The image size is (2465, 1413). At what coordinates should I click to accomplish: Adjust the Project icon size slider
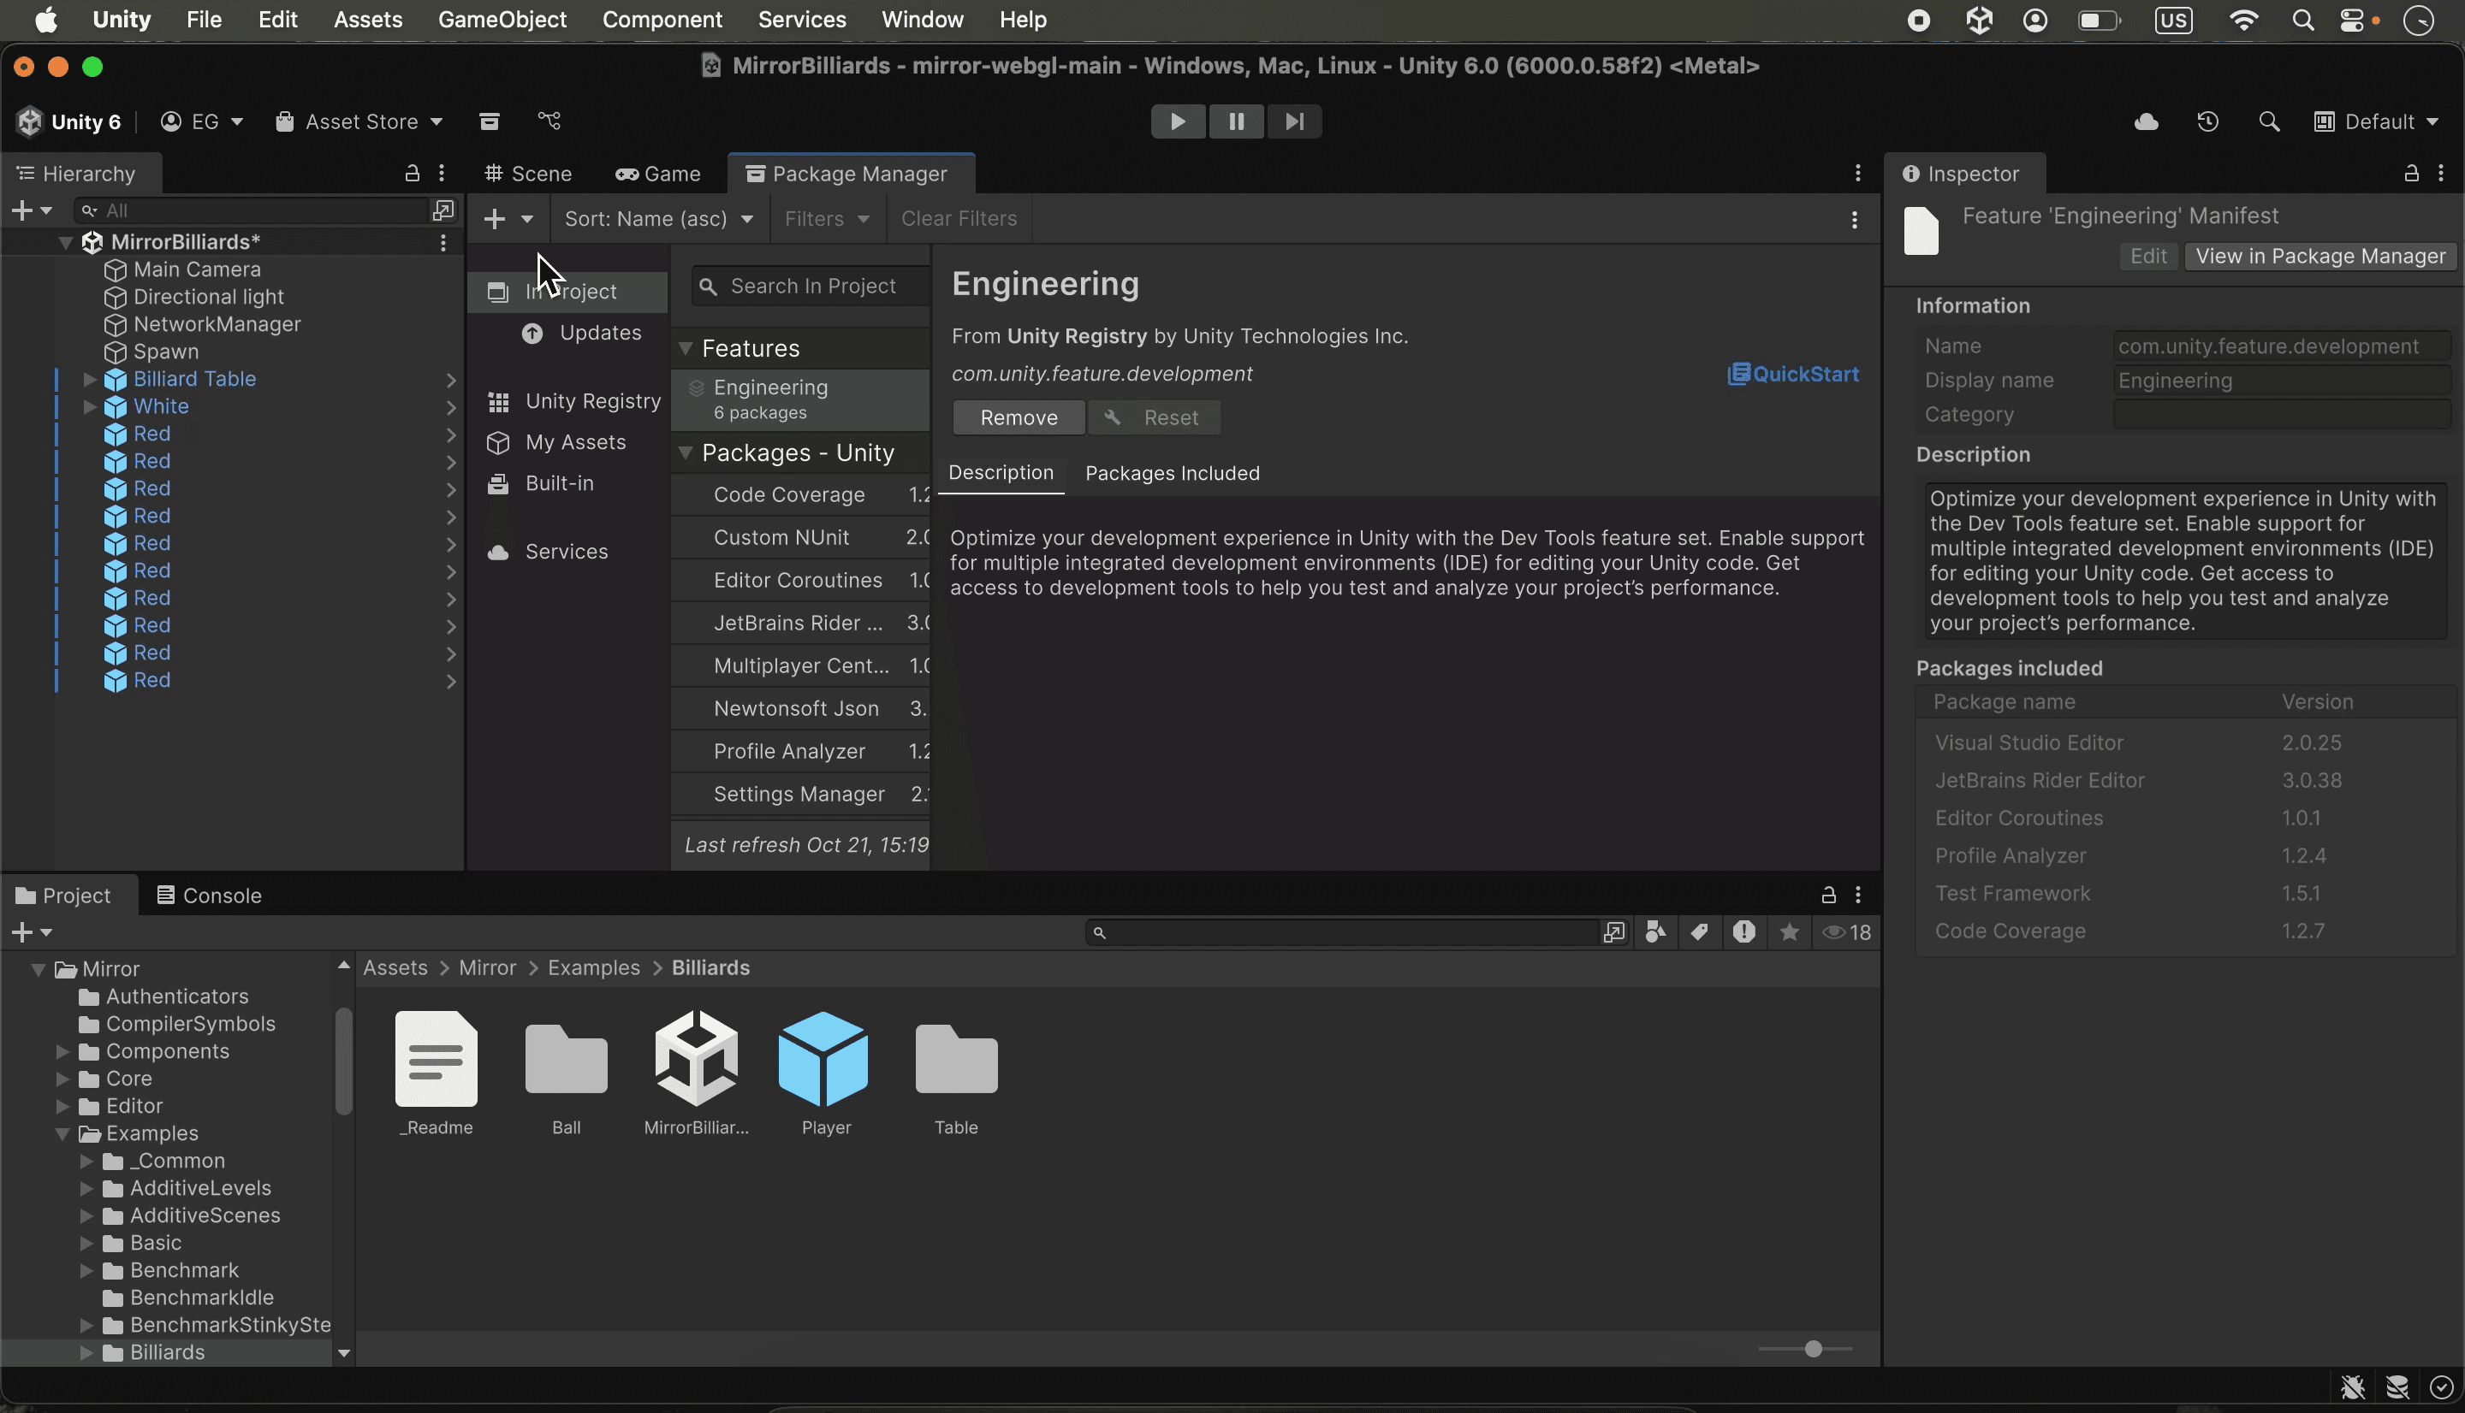pyautogui.click(x=1812, y=1349)
